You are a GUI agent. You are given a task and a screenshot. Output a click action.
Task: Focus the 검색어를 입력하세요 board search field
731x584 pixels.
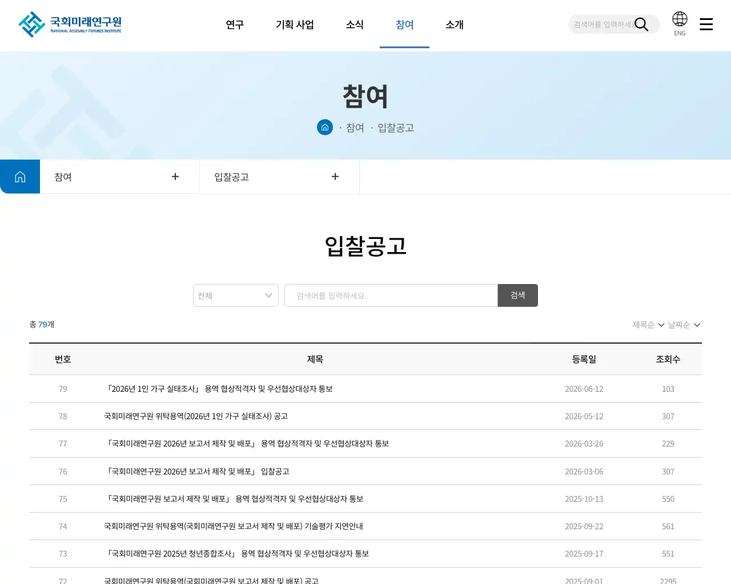[391, 295]
